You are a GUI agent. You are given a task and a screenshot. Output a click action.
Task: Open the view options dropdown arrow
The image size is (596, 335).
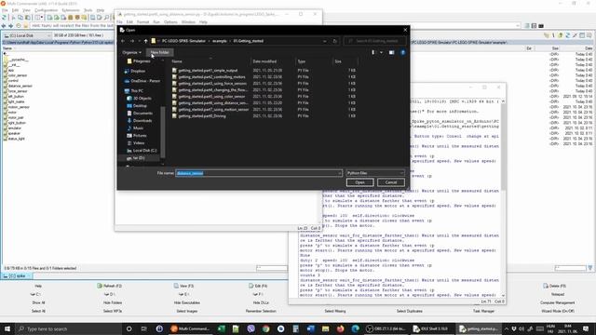pyautogui.click(x=381, y=52)
